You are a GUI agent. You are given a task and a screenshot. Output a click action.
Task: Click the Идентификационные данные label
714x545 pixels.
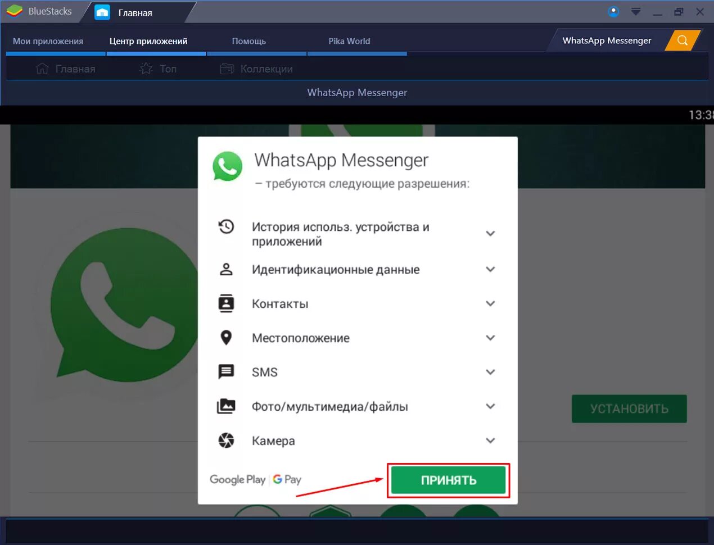click(336, 270)
